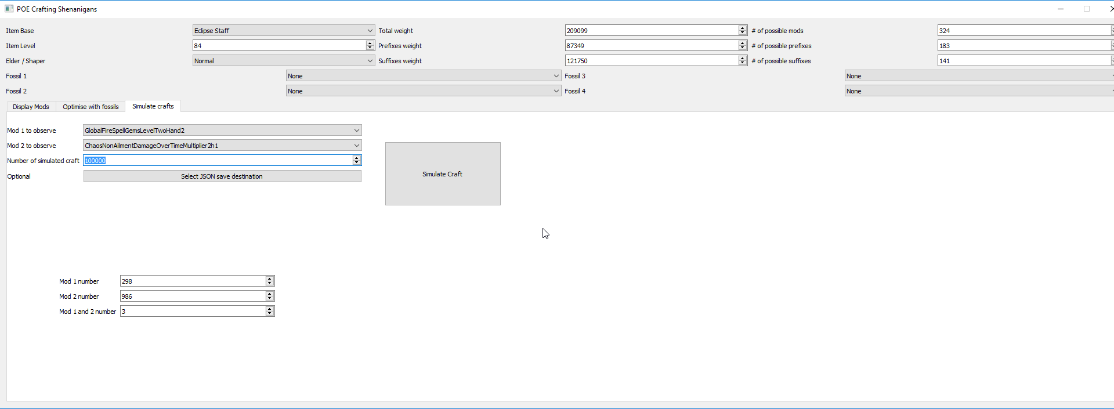Switch to the Display Mods tab
Screen dimensions: 1114x409
(x=31, y=107)
